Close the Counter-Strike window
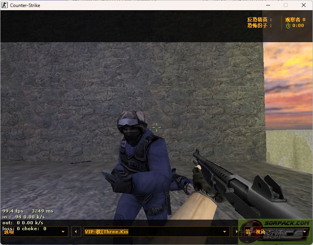This screenshot has width=313, height=245. [304, 5]
